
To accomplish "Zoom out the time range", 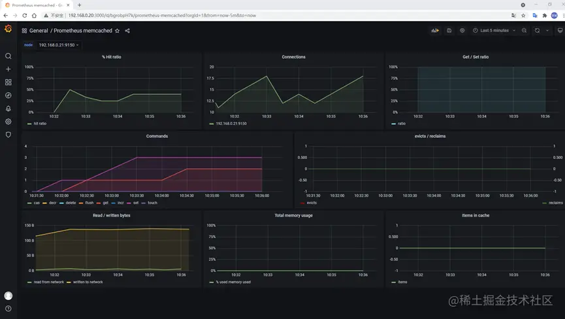I will (x=525, y=31).
